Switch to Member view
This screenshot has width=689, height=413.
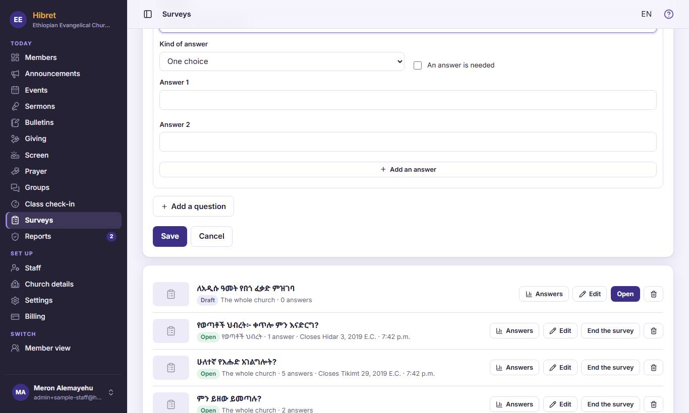click(x=64, y=348)
